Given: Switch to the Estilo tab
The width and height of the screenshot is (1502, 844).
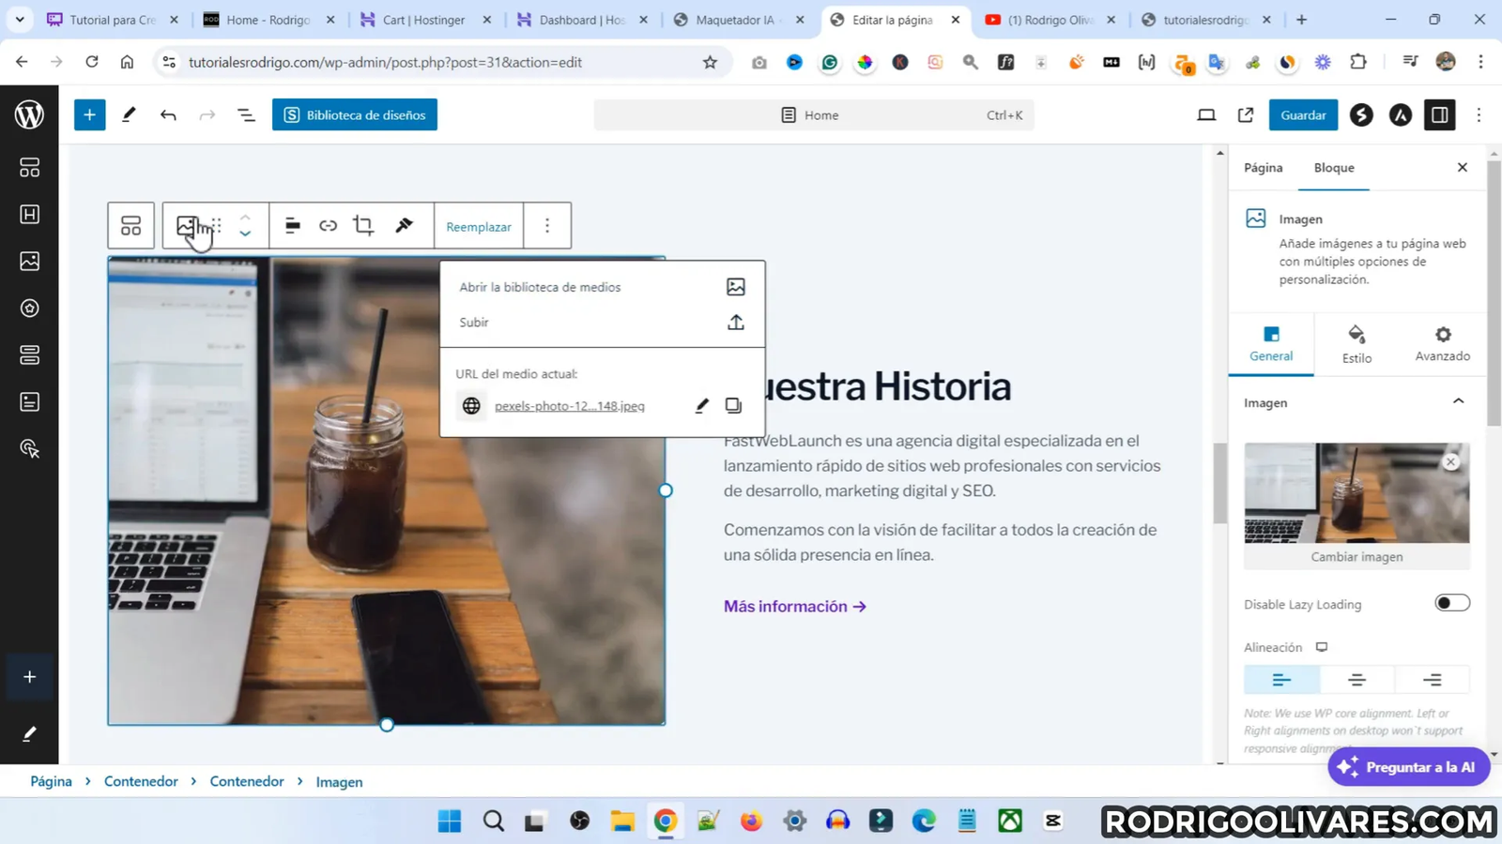Looking at the screenshot, I should tap(1356, 345).
